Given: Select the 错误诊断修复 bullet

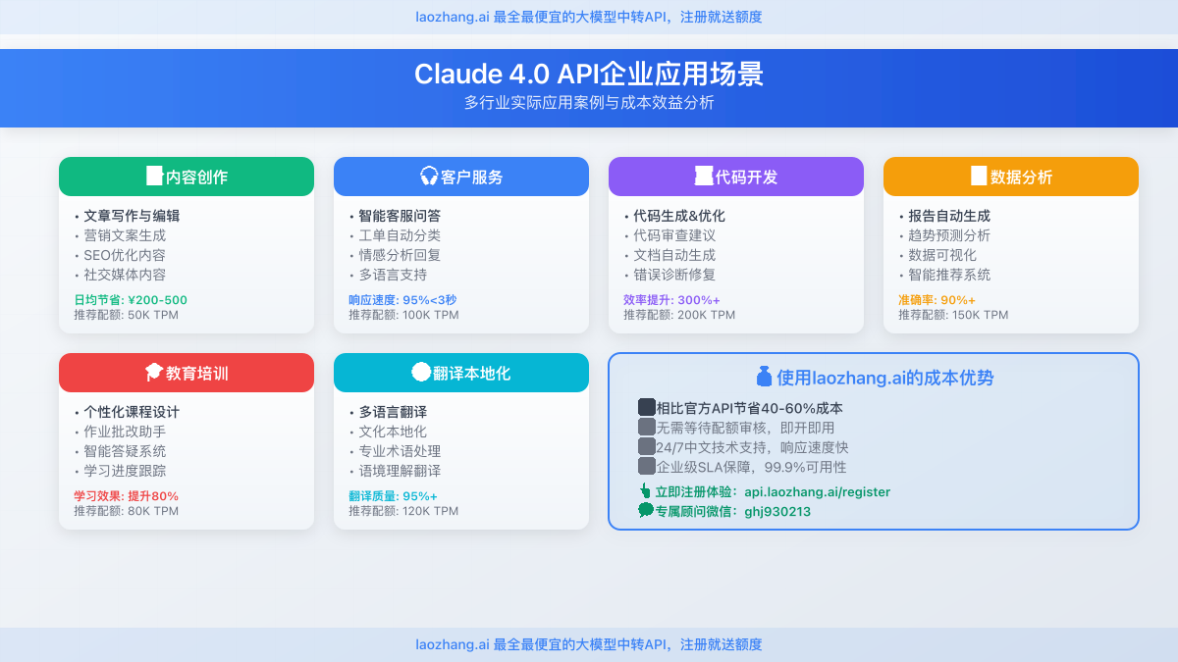Looking at the screenshot, I should (669, 275).
